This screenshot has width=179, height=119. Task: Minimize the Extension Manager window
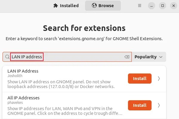pyautogui.click(x=152, y=6)
